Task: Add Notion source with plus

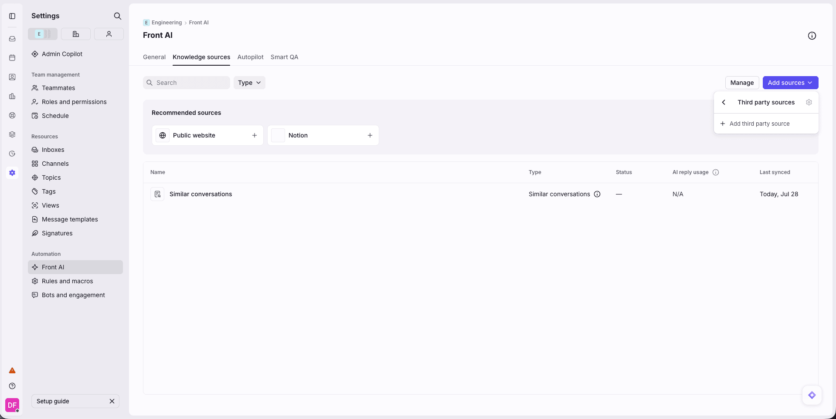Action: (370, 135)
